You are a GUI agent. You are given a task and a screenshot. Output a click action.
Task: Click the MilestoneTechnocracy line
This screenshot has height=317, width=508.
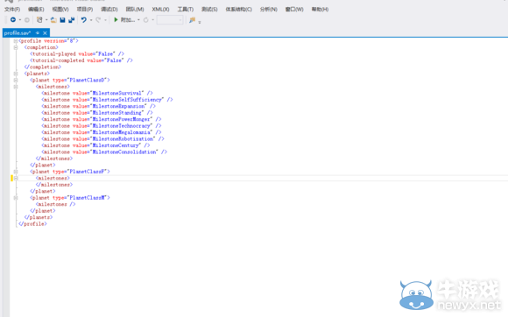tap(101, 125)
